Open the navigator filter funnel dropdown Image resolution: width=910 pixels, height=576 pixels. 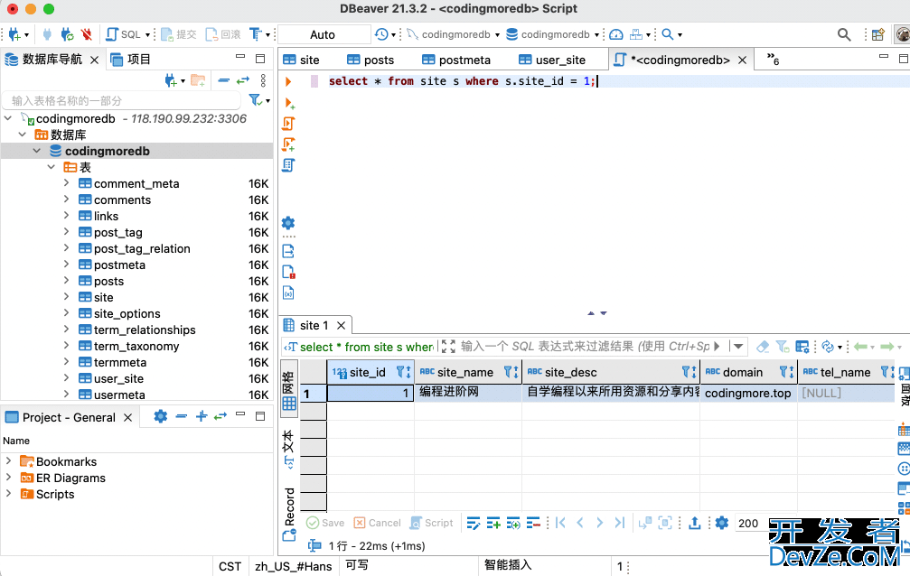267,101
